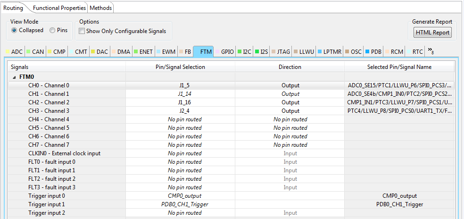The image size is (464, 219).
Task: Open the DMA peripheral tab
Action: 121,51
